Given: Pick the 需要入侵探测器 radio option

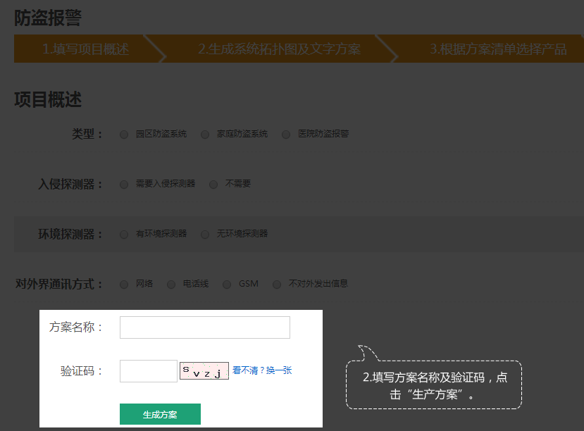Looking at the screenshot, I should click(124, 185).
